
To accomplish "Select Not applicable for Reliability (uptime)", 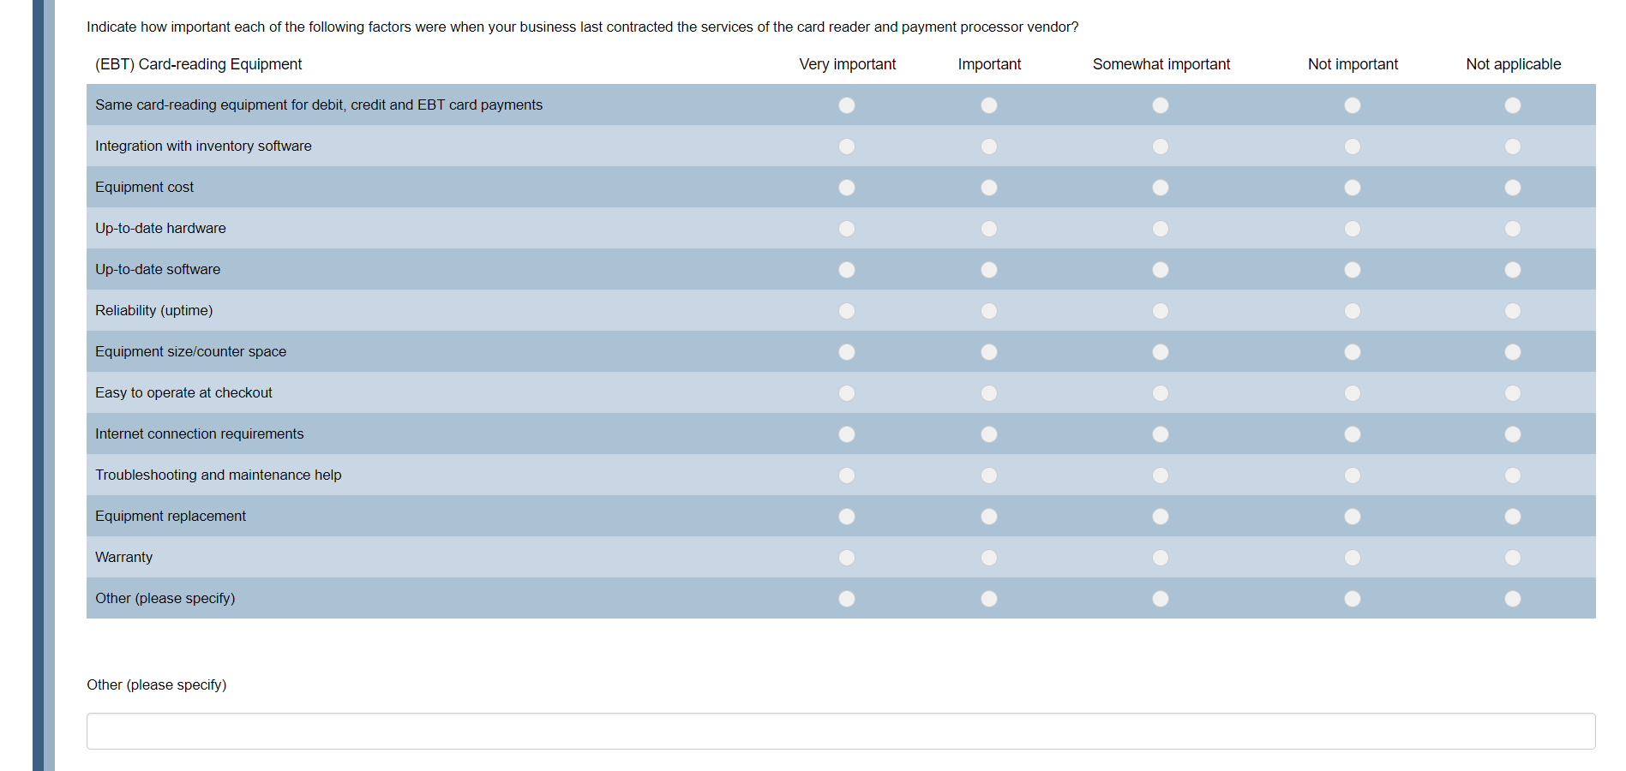I will tap(1513, 311).
